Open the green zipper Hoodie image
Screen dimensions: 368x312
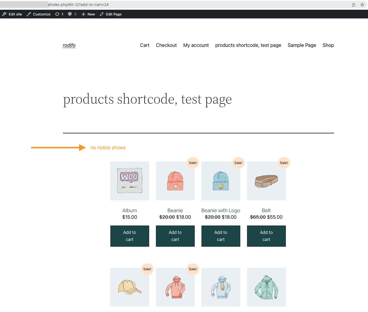266,287
